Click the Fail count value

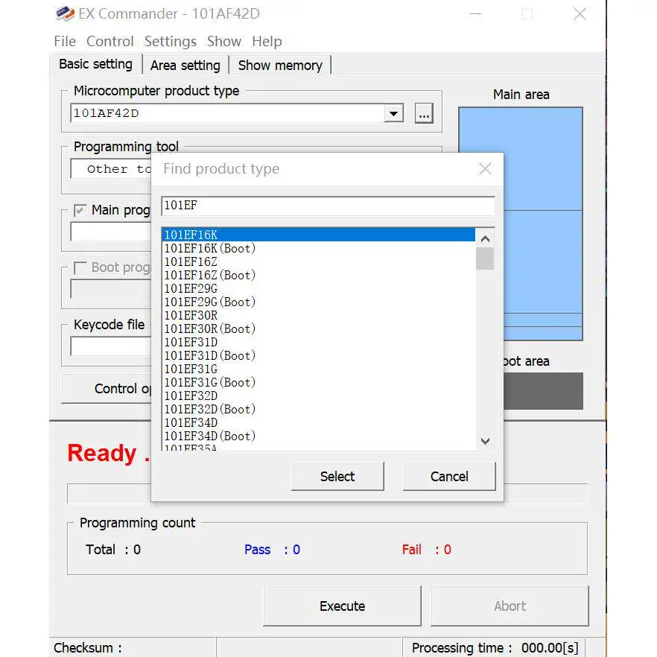447,550
